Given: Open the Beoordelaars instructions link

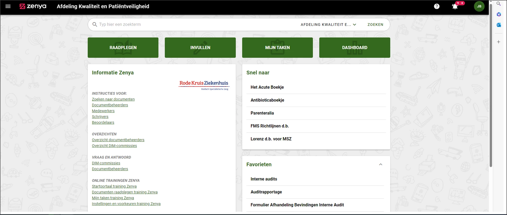Looking at the screenshot, I should (103, 122).
